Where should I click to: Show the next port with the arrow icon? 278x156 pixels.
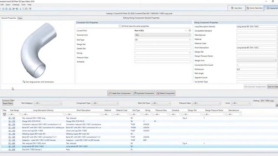click(x=190, y=30)
